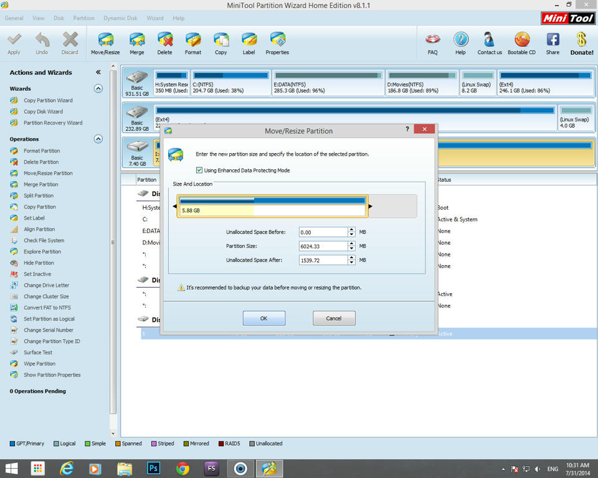The image size is (598, 478).
Task: Increase Partition Size with the up arrow
Action: coord(352,243)
